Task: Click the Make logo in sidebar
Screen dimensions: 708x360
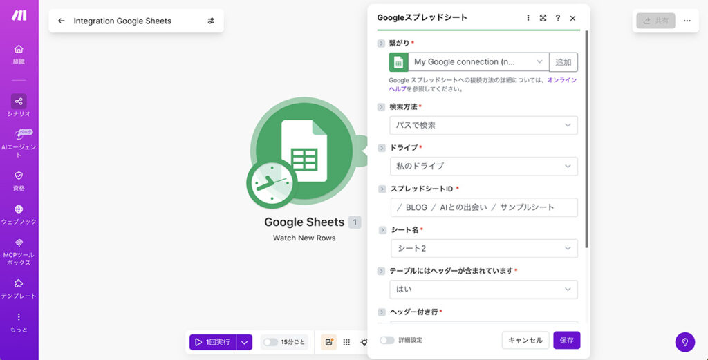Action: click(19, 15)
